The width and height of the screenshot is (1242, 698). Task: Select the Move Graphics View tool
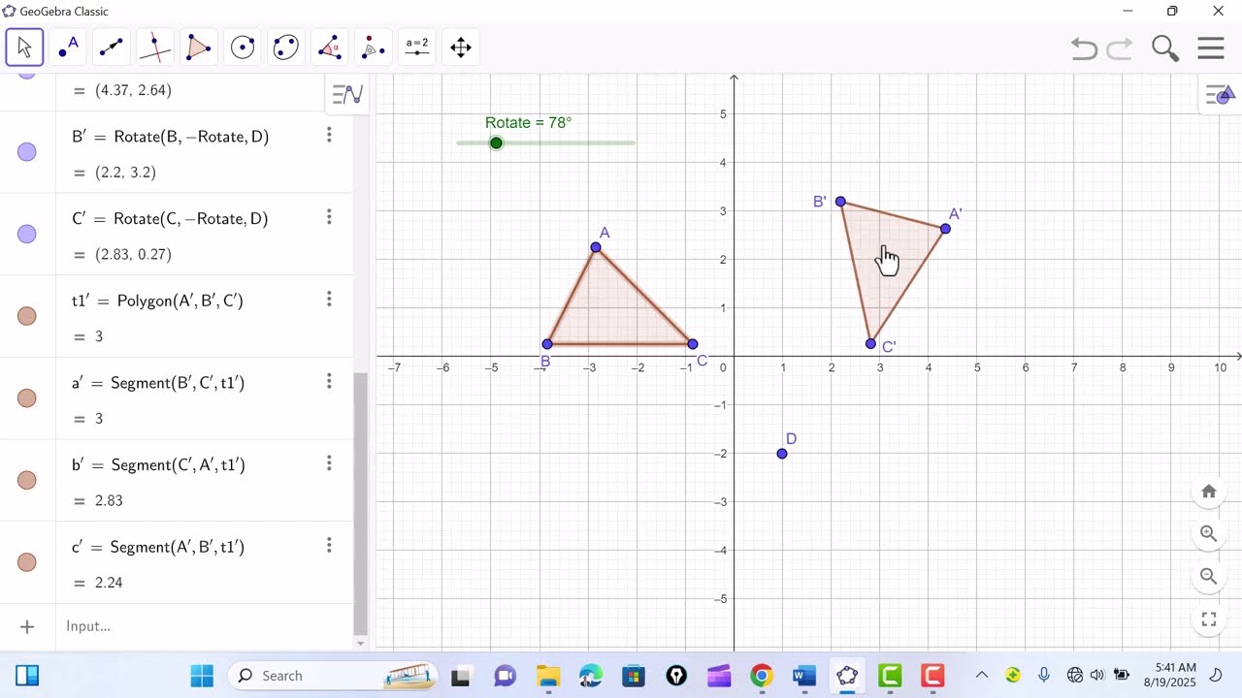click(x=461, y=48)
